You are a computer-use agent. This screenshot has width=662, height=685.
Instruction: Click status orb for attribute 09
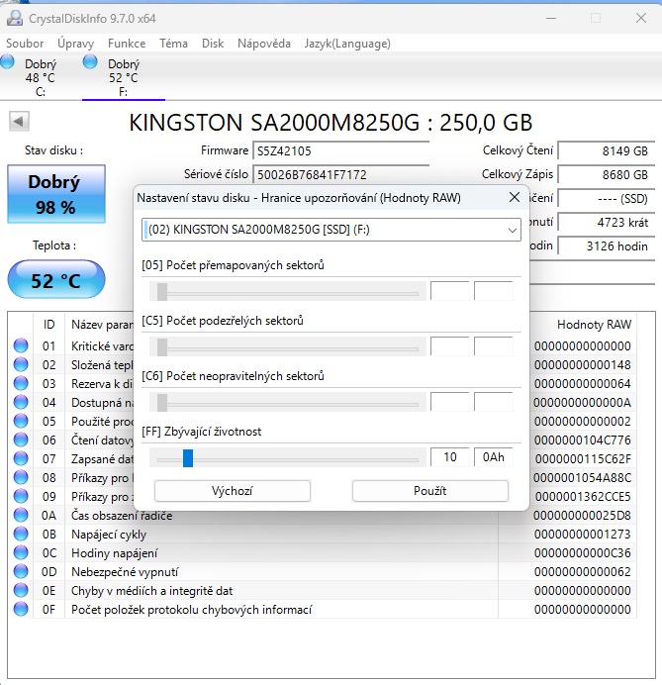pos(21,496)
